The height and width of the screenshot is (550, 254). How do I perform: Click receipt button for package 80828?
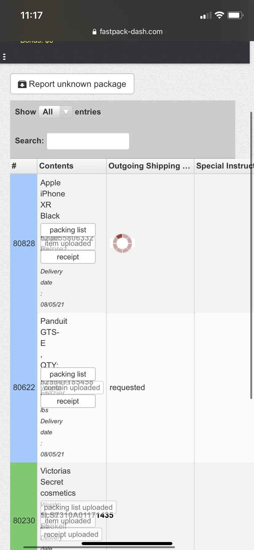point(68,257)
